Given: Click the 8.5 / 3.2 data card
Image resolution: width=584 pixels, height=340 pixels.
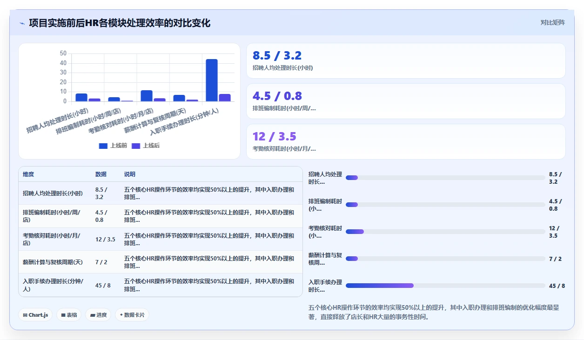Looking at the screenshot, I should point(406,61).
